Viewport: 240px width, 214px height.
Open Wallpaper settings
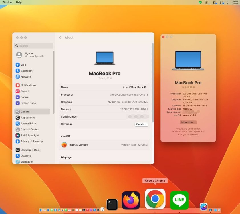point(32,162)
